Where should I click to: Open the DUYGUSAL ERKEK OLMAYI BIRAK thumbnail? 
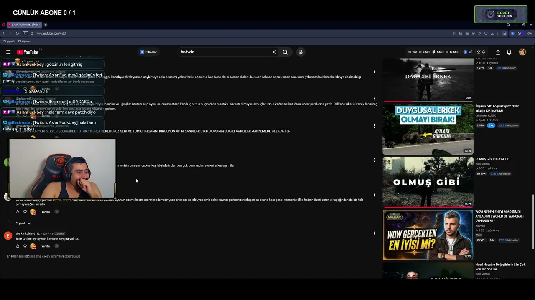(x=428, y=129)
